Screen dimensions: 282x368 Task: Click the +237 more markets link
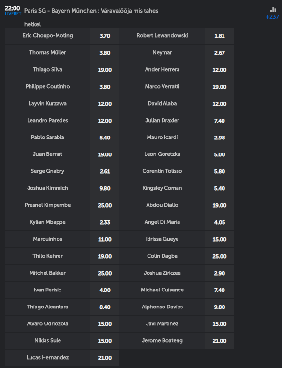click(x=272, y=17)
